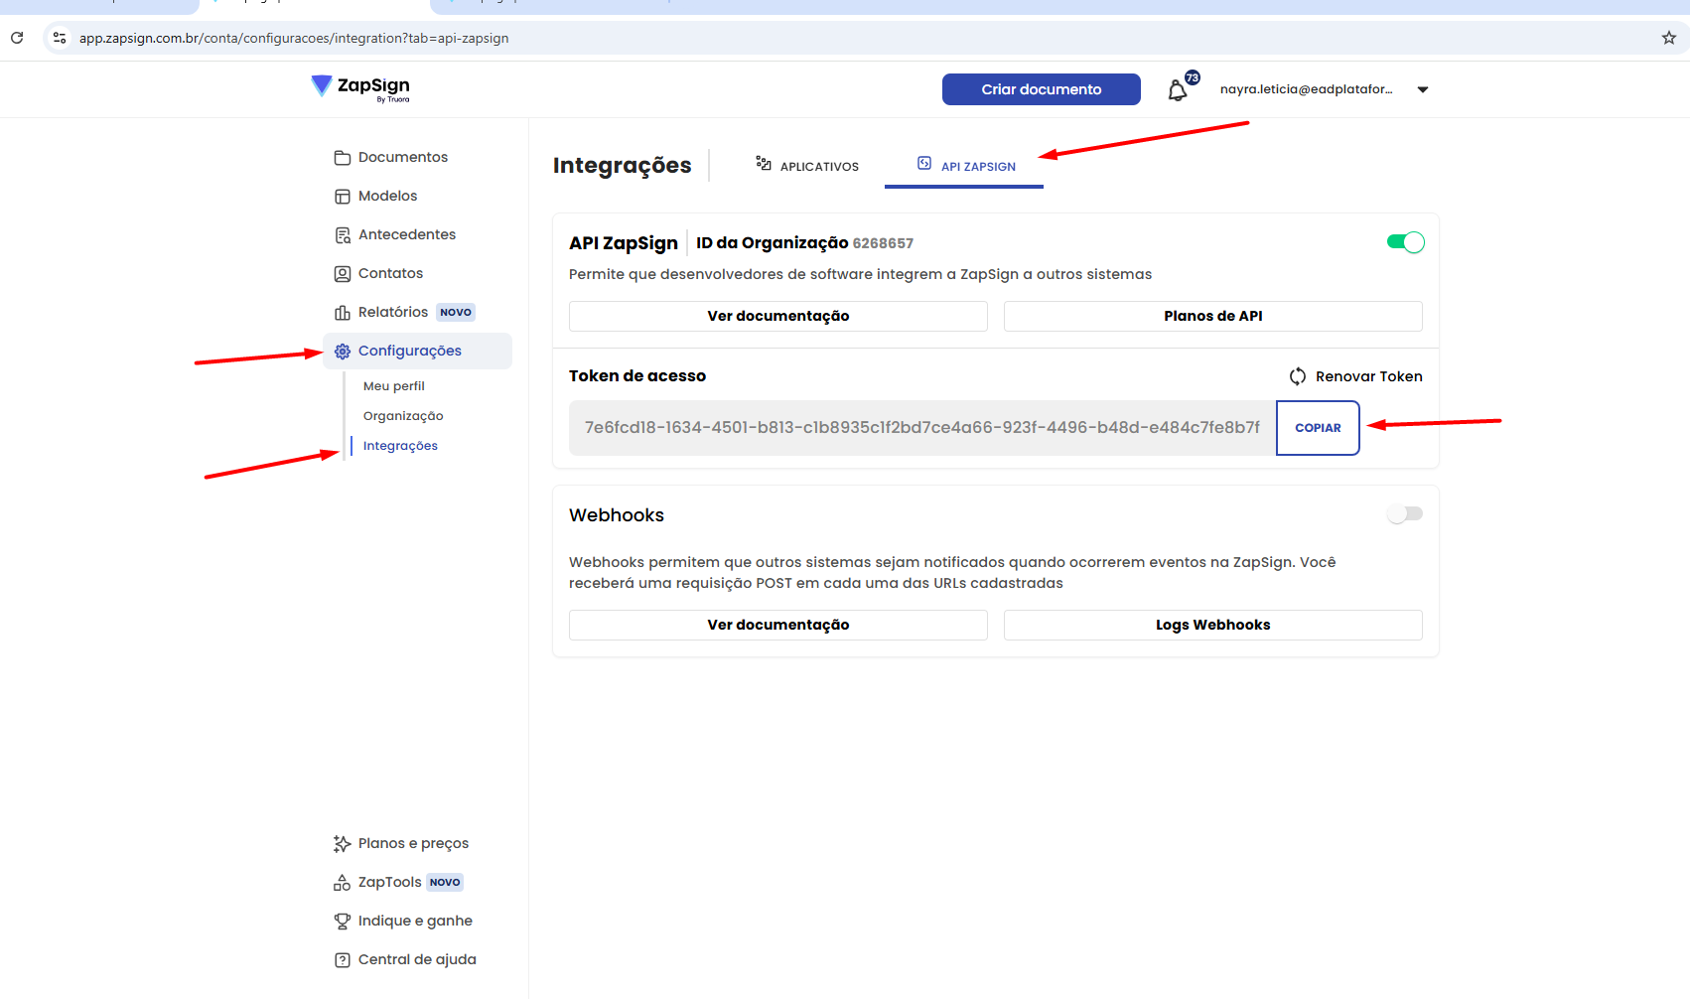Viewport: 1690px width, 999px height.
Task: Click Criar documento button
Action: [x=1042, y=89]
